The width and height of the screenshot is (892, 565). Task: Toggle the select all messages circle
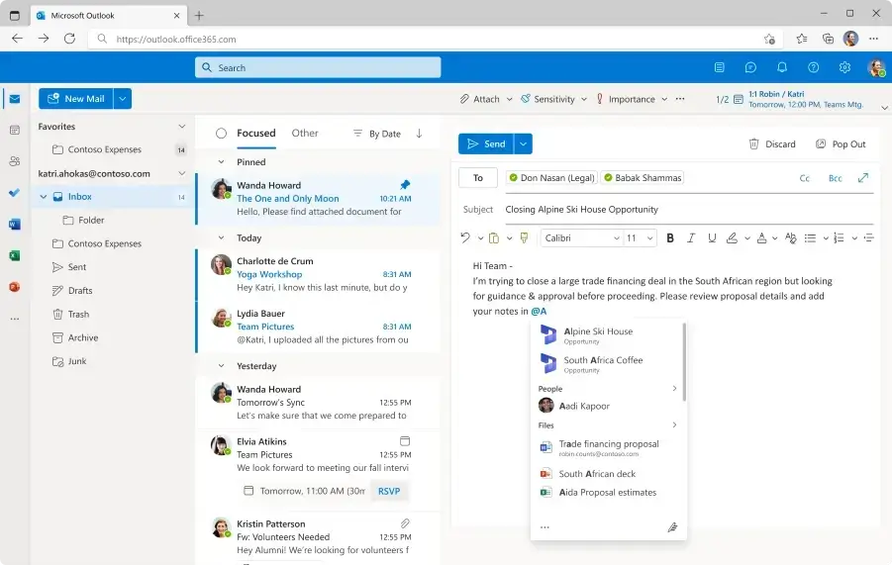(x=221, y=134)
